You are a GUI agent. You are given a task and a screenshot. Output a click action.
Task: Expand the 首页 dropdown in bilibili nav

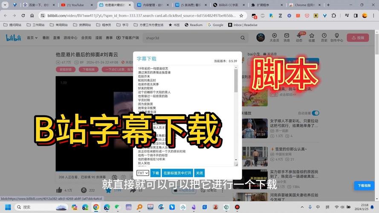click(32, 37)
